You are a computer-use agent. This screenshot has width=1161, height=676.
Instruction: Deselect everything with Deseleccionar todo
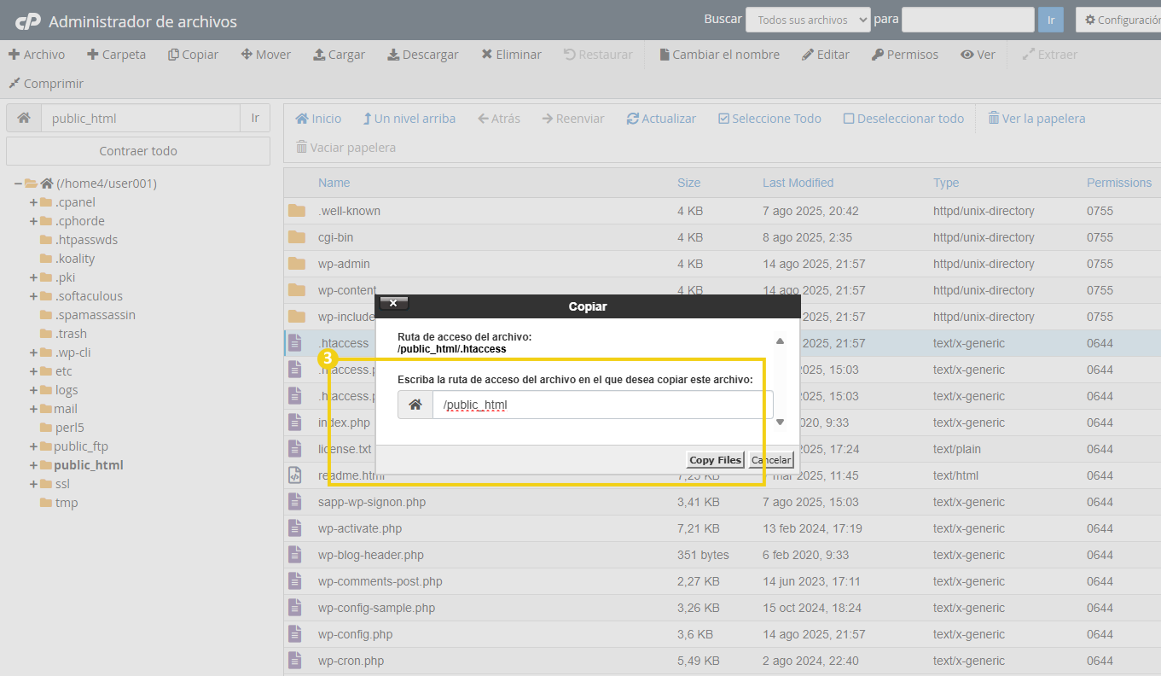[903, 118]
